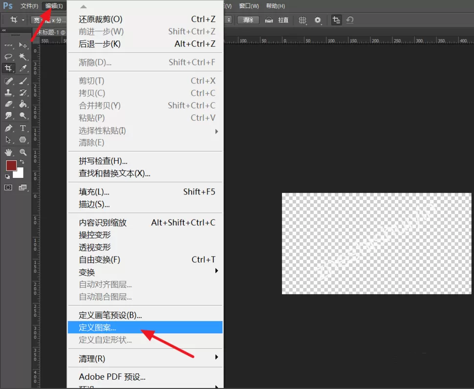Select the Dodge tool

(x=22, y=115)
